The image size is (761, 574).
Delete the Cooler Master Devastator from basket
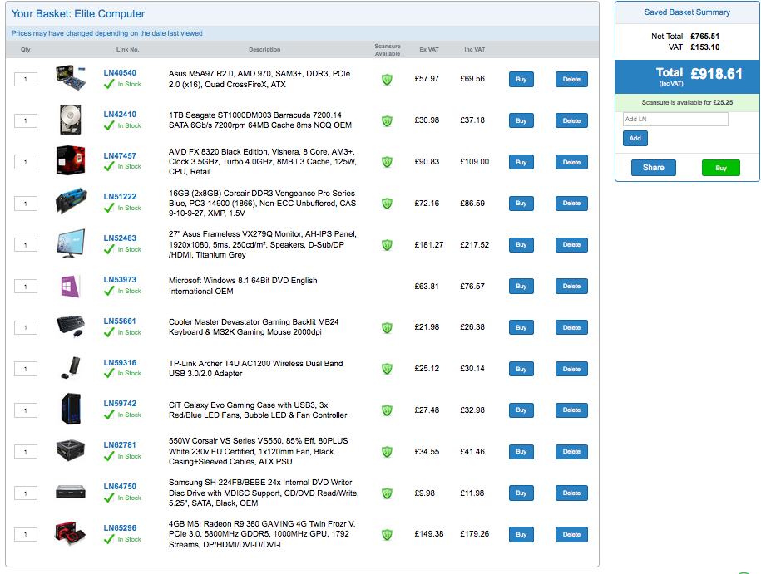571,328
